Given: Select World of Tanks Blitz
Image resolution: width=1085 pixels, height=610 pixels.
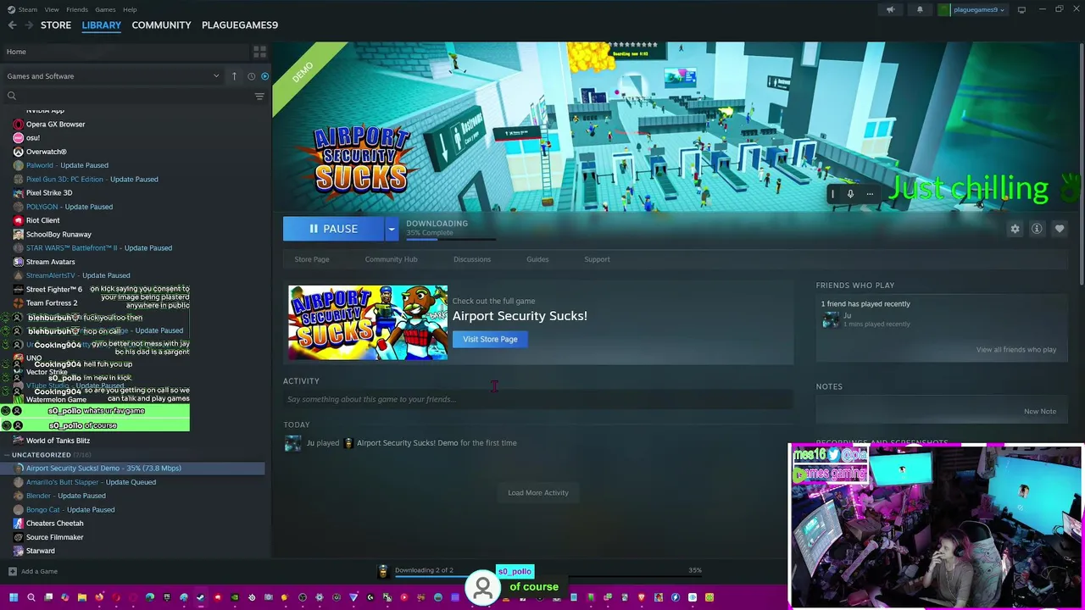Looking at the screenshot, I should pos(58,441).
